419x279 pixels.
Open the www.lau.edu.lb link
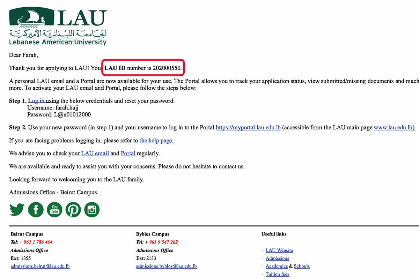point(394,127)
